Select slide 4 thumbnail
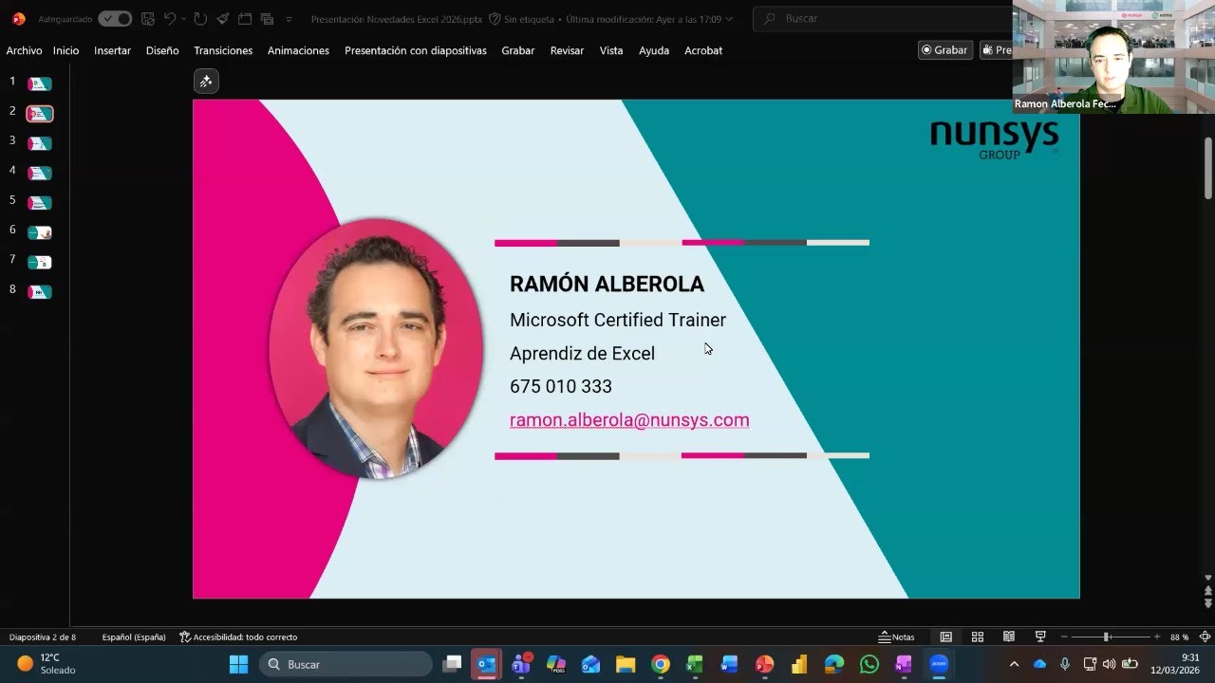Viewport: 1215px width, 683px height. pos(40,173)
